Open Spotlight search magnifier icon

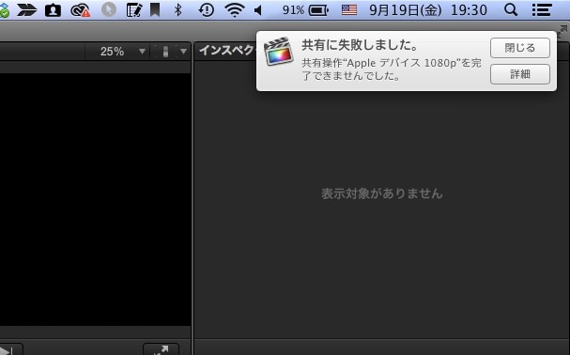[x=511, y=10]
